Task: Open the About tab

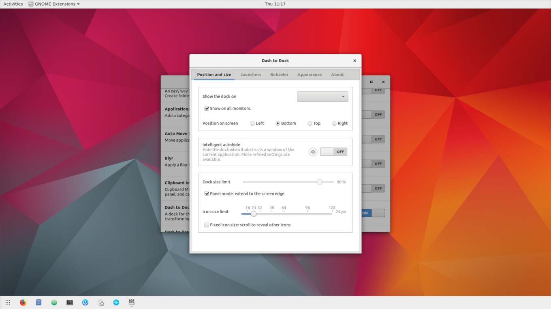Action: pyautogui.click(x=337, y=75)
